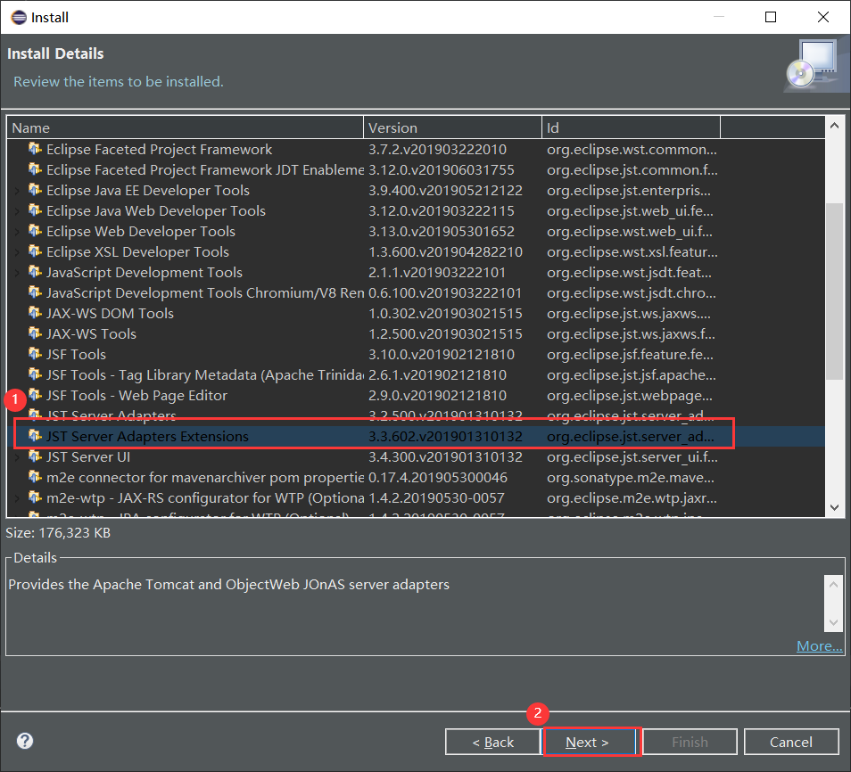Click version 3.4.300.v201901310132

(x=445, y=456)
